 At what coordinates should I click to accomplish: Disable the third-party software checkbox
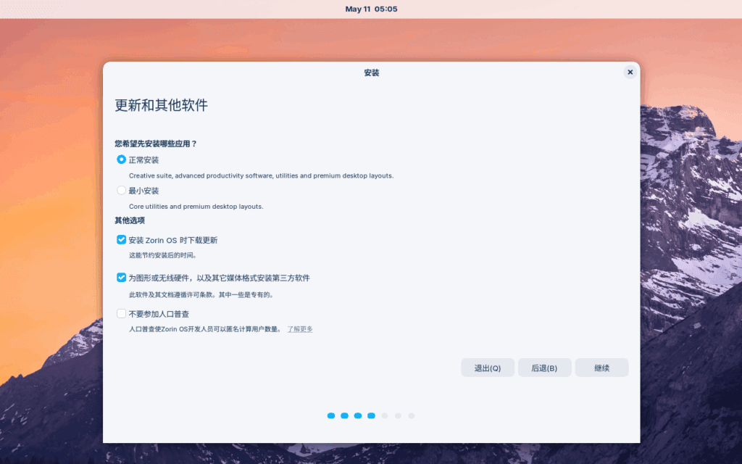click(122, 278)
